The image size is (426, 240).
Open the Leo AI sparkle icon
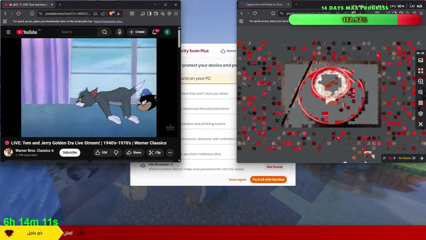163,14
